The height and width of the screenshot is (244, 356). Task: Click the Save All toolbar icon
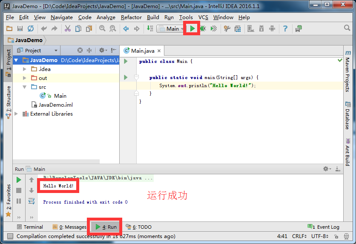(x=20, y=28)
